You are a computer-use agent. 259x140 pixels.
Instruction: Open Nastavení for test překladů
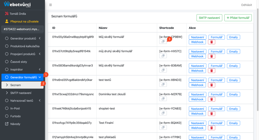click(198, 137)
